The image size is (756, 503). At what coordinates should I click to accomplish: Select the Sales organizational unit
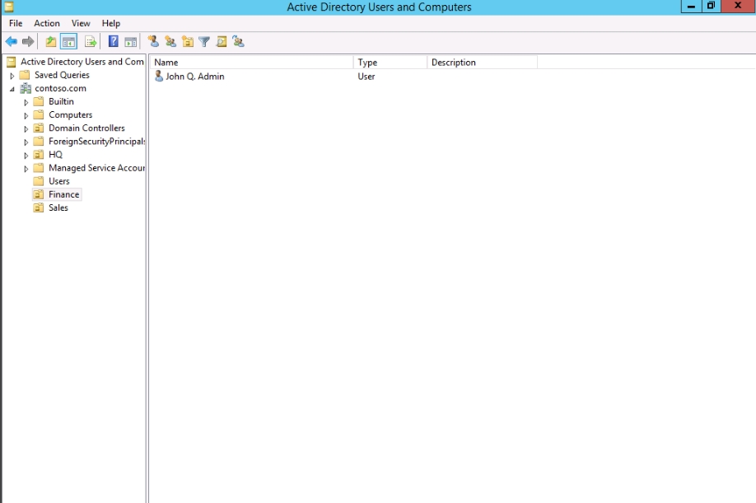tap(58, 208)
